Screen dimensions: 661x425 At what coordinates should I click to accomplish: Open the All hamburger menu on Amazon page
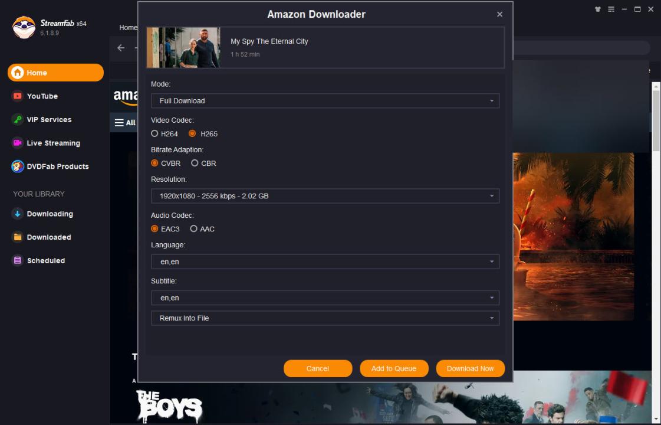[x=125, y=123]
